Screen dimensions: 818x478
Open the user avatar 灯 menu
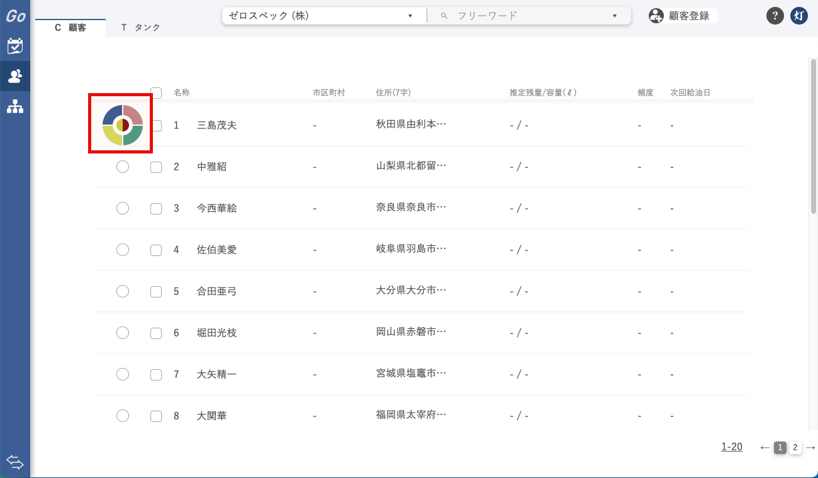[799, 16]
